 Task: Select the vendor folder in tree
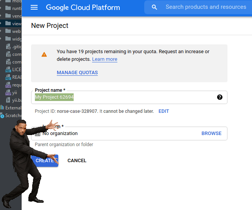coord(13,16)
